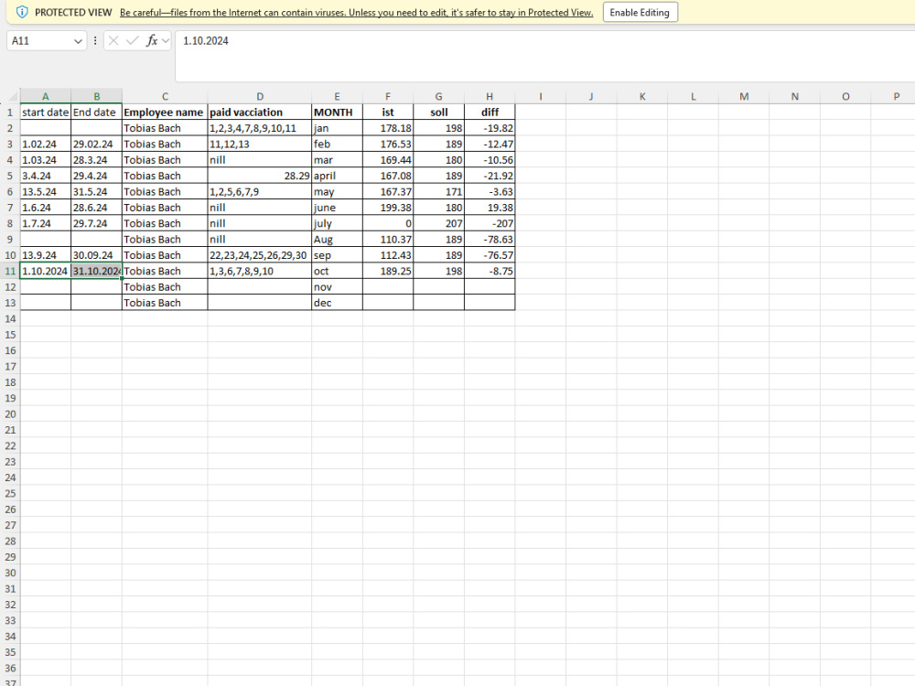Click the 'start date' header cell
The width and height of the screenshot is (915, 686).
(46, 112)
